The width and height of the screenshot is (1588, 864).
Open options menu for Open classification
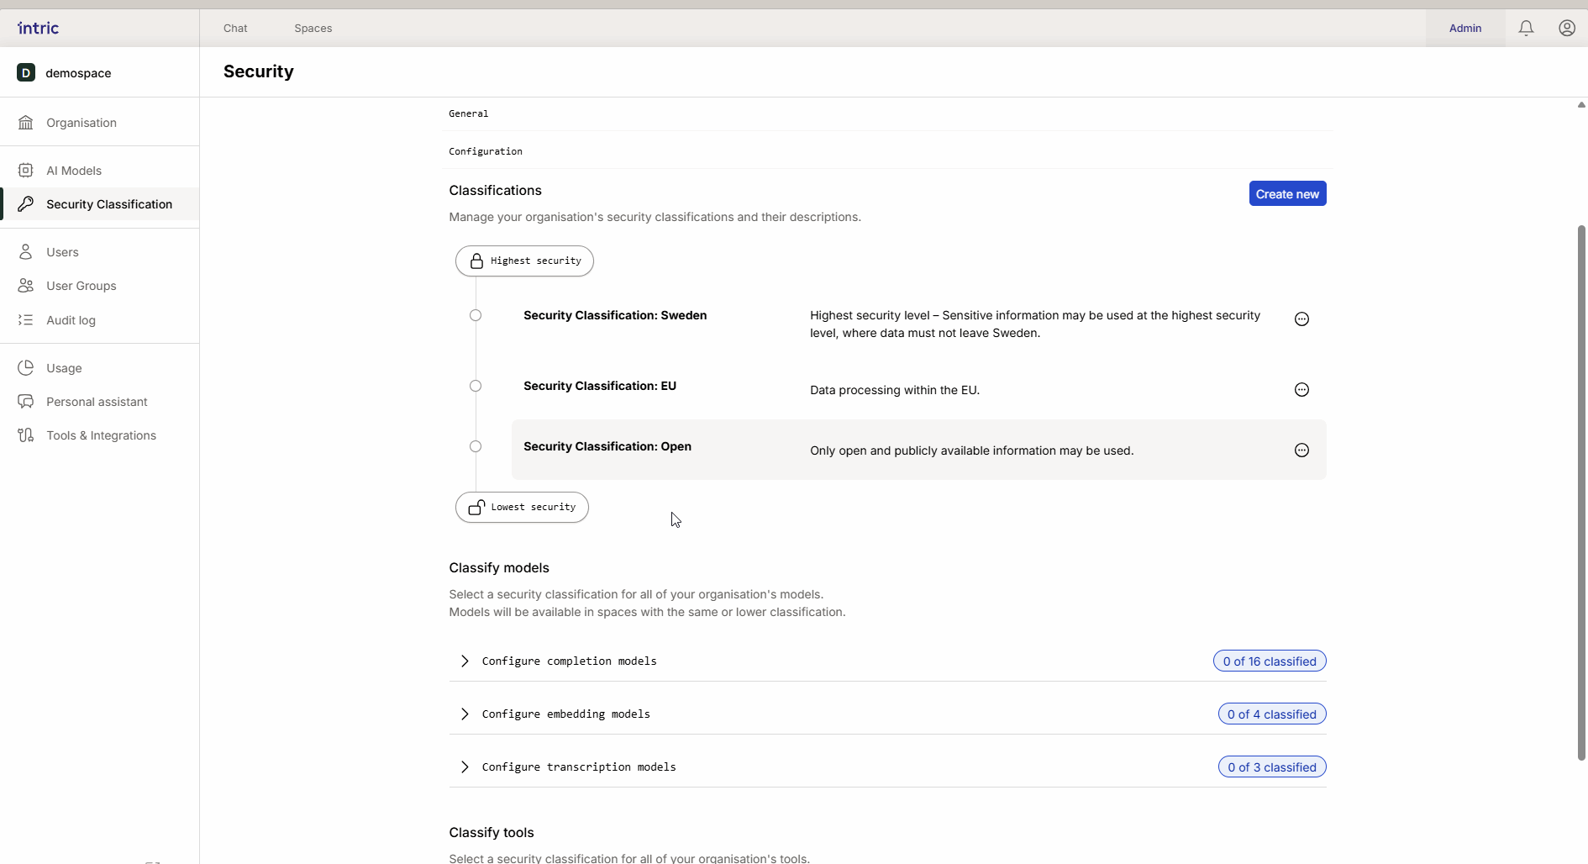tap(1301, 450)
